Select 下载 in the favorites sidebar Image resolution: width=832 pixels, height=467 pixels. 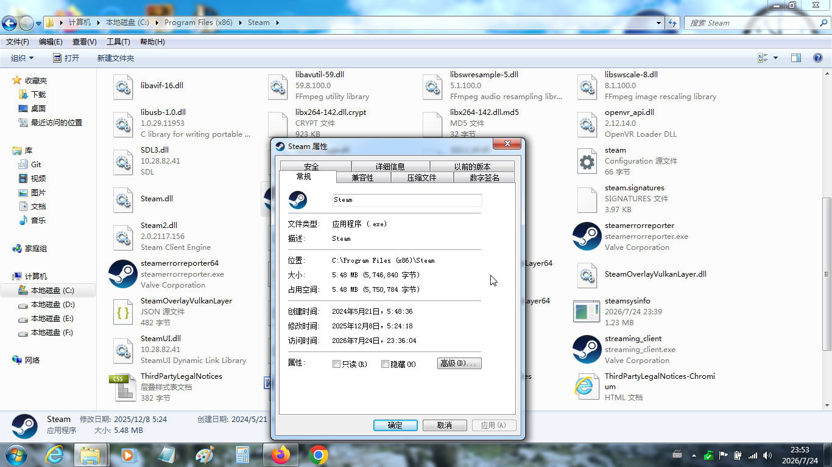38,95
